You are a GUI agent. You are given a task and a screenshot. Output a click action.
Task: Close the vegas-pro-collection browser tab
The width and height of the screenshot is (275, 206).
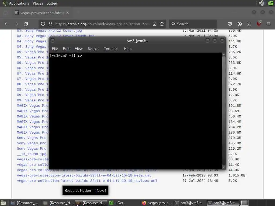[x=68, y=13]
